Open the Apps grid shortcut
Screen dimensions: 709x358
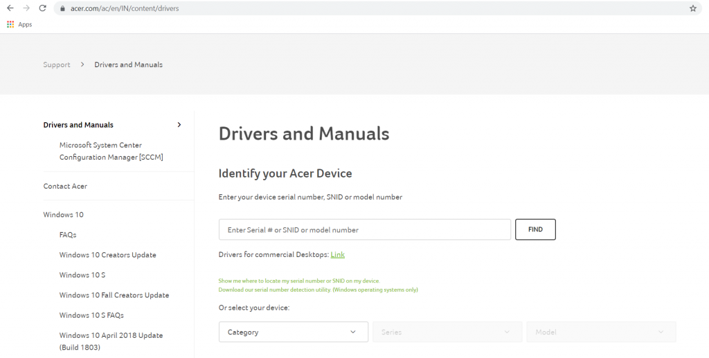[19, 24]
